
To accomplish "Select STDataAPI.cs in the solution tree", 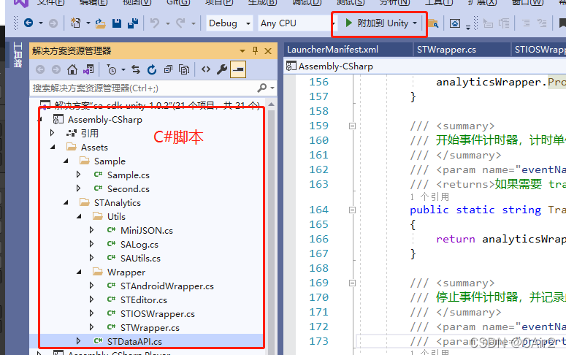I will pos(134,341).
